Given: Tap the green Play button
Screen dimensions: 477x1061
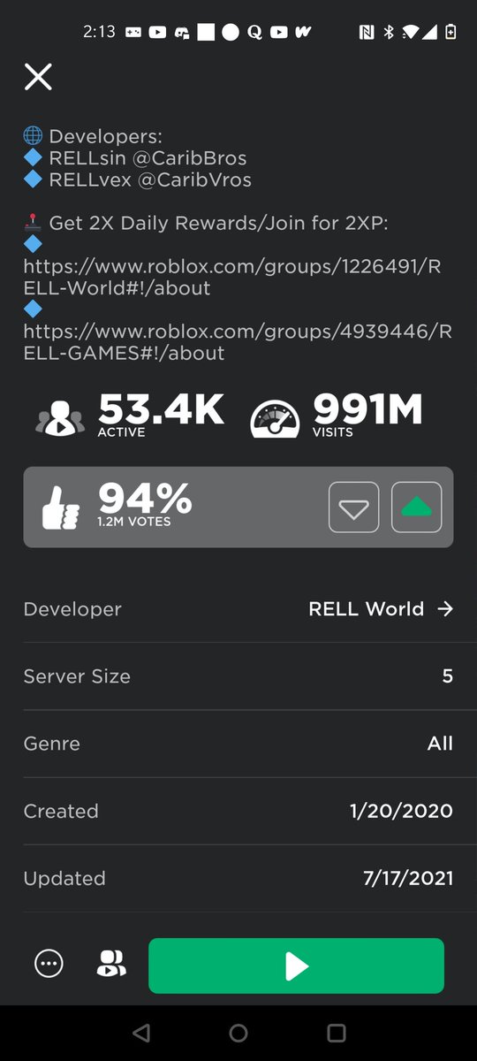Looking at the screenshot, I should coord(296,966).
